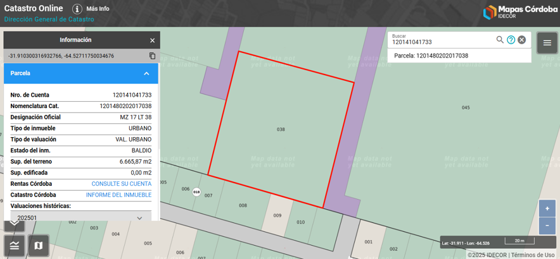Open search help question mark icon
The height and width of the screenshot is (259, 560).
point(511,40)
